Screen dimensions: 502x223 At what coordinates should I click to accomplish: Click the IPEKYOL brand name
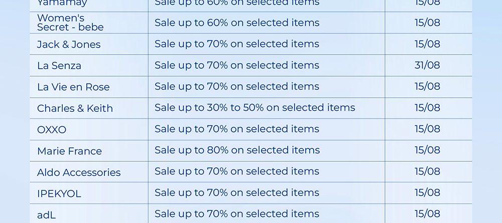(59, 193)
